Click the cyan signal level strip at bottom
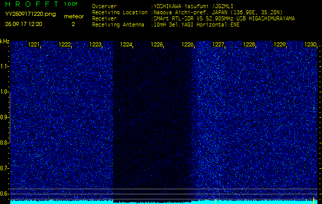Viewport: 322px width, 204px height. (164, 202)
